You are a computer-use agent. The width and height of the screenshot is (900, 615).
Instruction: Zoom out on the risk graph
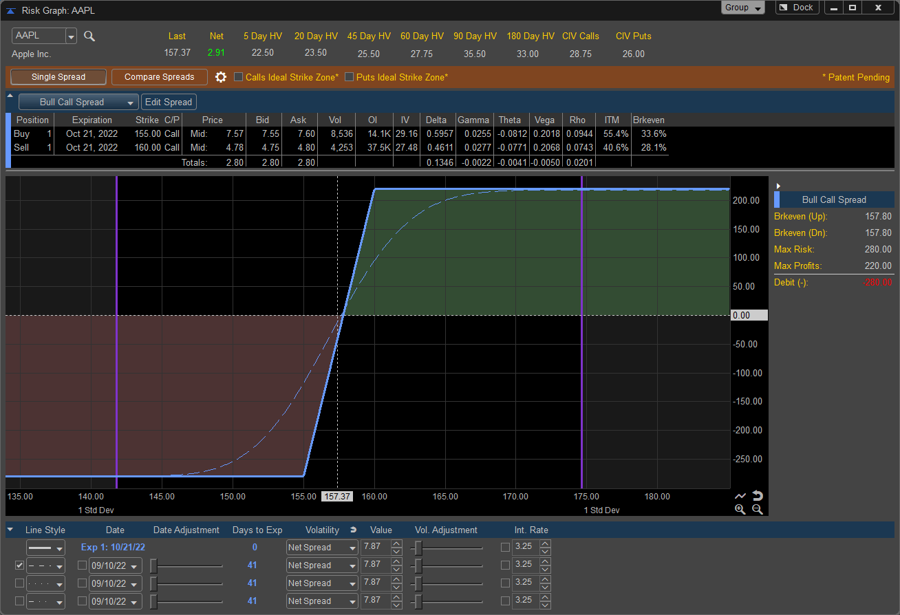click(x=758, y=509)
